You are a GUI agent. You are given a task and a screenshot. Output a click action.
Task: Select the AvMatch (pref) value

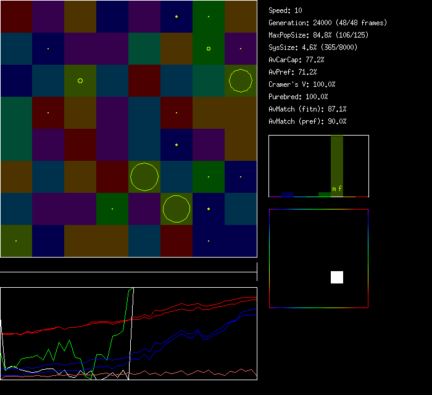click(307, 121)
